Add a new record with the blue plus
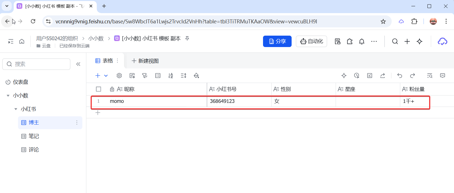 98,76
